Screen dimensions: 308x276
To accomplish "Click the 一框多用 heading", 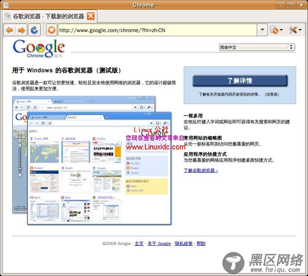I will pyautogui.click(x=193, y=116).
